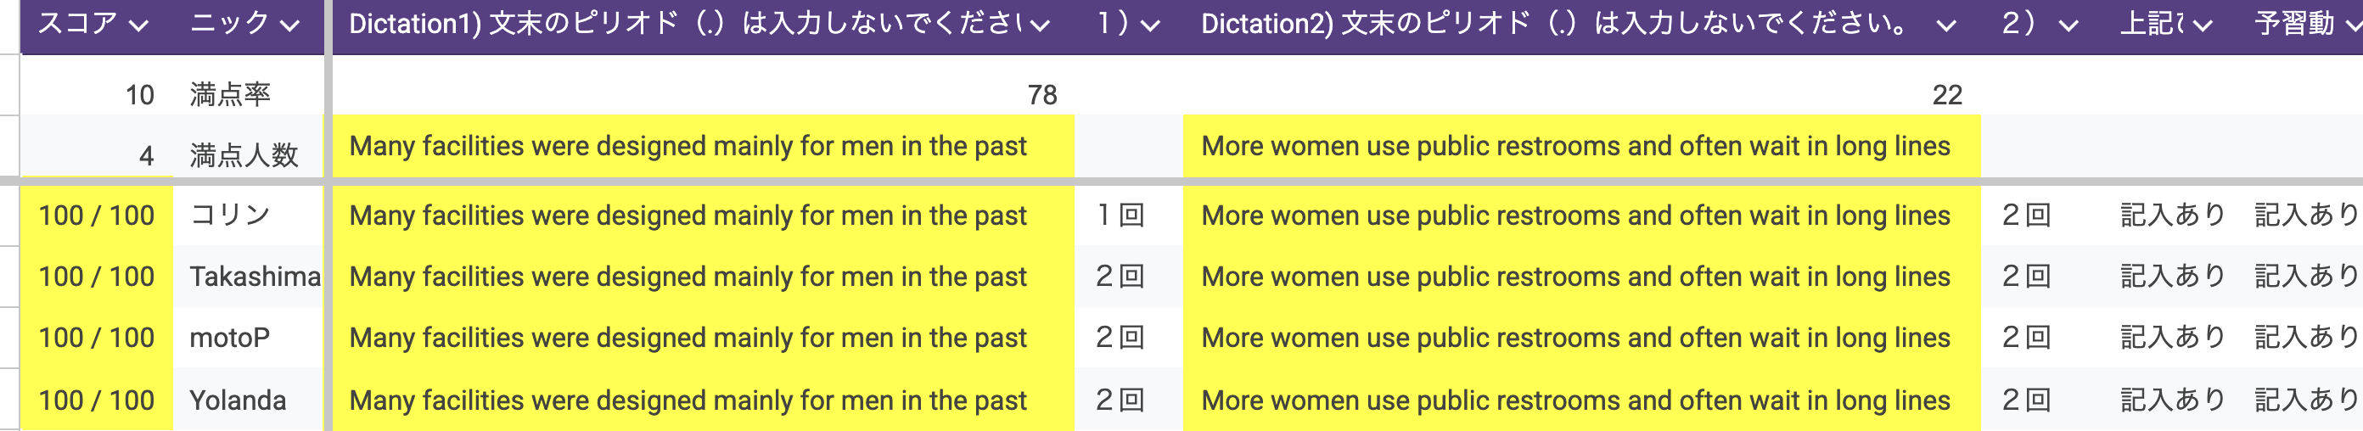
Task: Click the cell showing 22
Action: (1946, 94)
